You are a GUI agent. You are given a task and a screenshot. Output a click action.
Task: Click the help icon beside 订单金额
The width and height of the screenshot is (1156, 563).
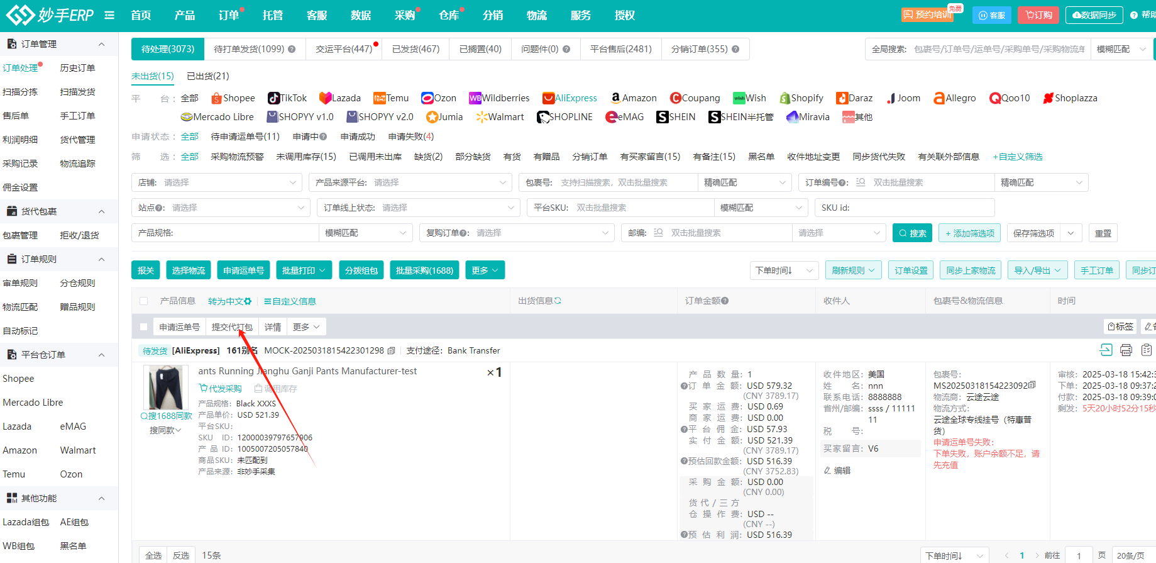pos(725,301)
